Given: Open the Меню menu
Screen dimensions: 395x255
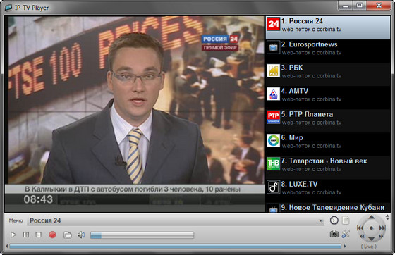Looking at the screenshot, I should click(x=16, y=220).
